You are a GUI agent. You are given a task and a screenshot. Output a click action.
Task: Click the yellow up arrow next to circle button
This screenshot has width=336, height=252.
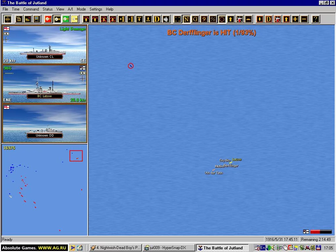230,19
